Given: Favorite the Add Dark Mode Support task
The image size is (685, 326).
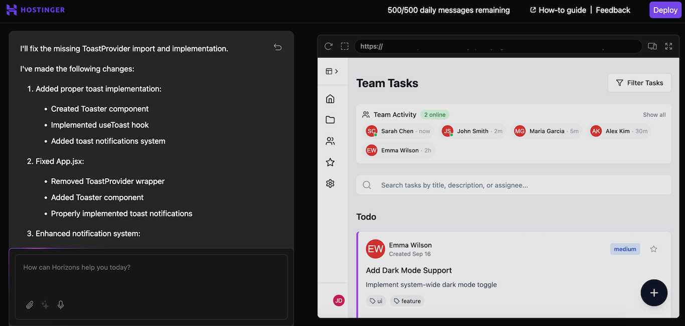Looking at the screenshot, I should tap(653, 249).
